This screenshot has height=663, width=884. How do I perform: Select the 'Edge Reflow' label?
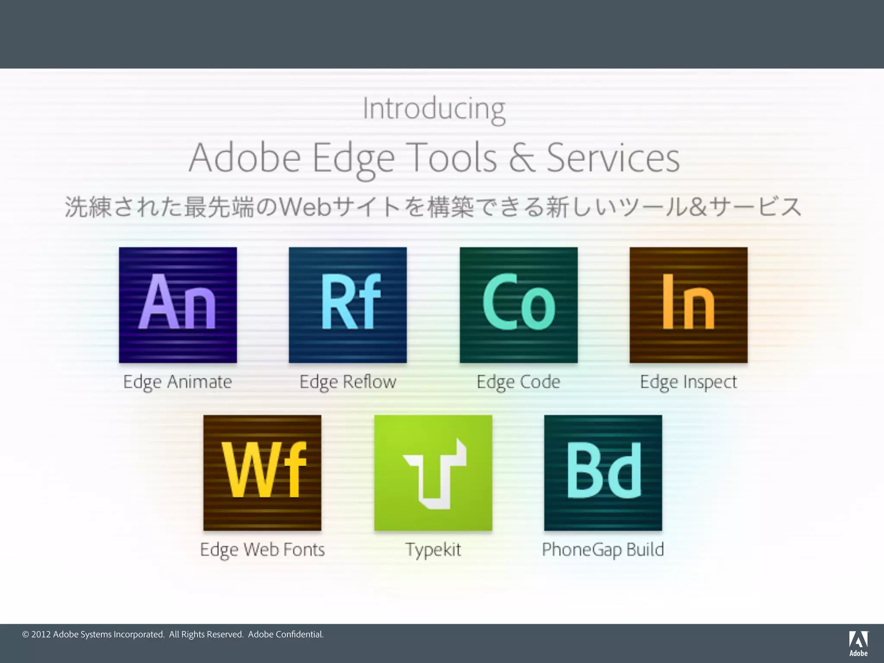pos(348,382)
